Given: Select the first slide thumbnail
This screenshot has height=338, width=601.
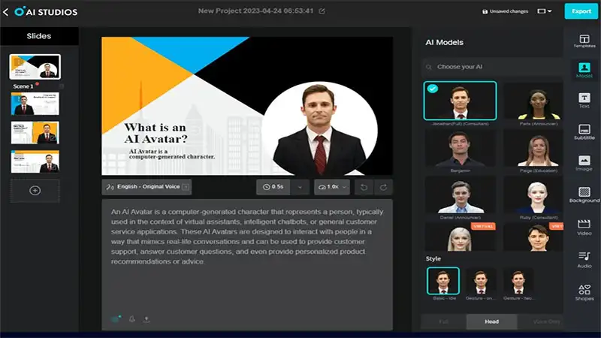Looking at the screenshot, I should point(35,67).
